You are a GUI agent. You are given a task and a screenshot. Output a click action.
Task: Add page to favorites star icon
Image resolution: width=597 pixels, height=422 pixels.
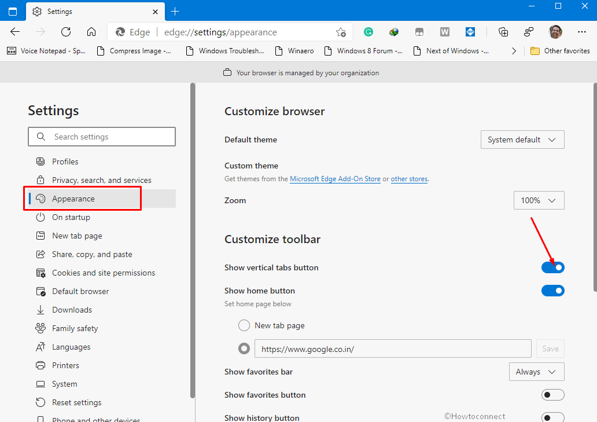[341, 32]
